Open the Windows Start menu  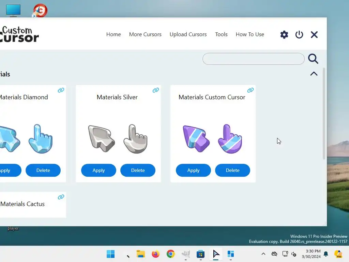coord(111,254)
